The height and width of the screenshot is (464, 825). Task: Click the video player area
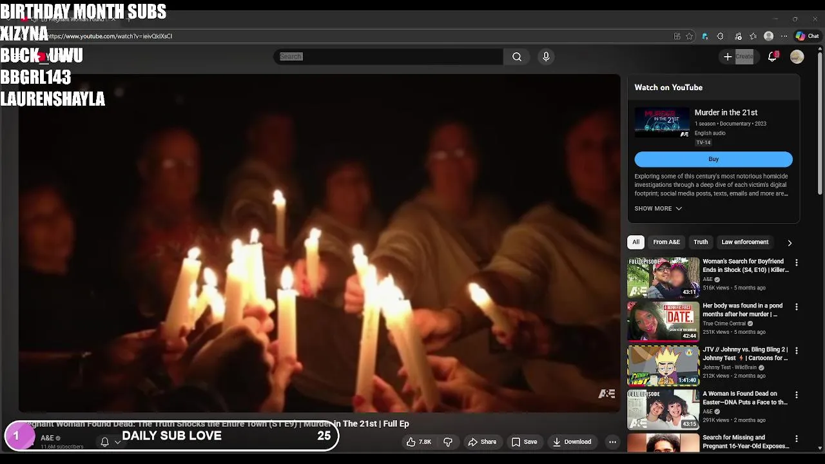click(x=319, y=244)
